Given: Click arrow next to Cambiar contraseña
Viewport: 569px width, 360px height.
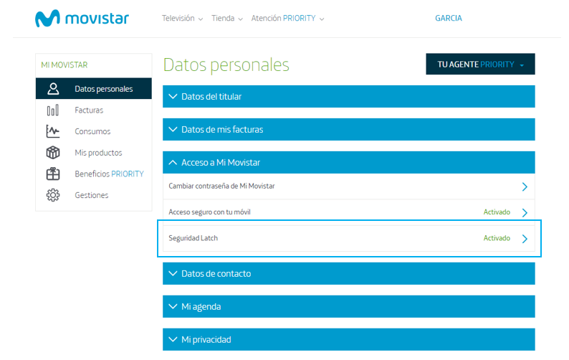Looking at the screenshot, I should pyautogui.click(x=525, y=186).
